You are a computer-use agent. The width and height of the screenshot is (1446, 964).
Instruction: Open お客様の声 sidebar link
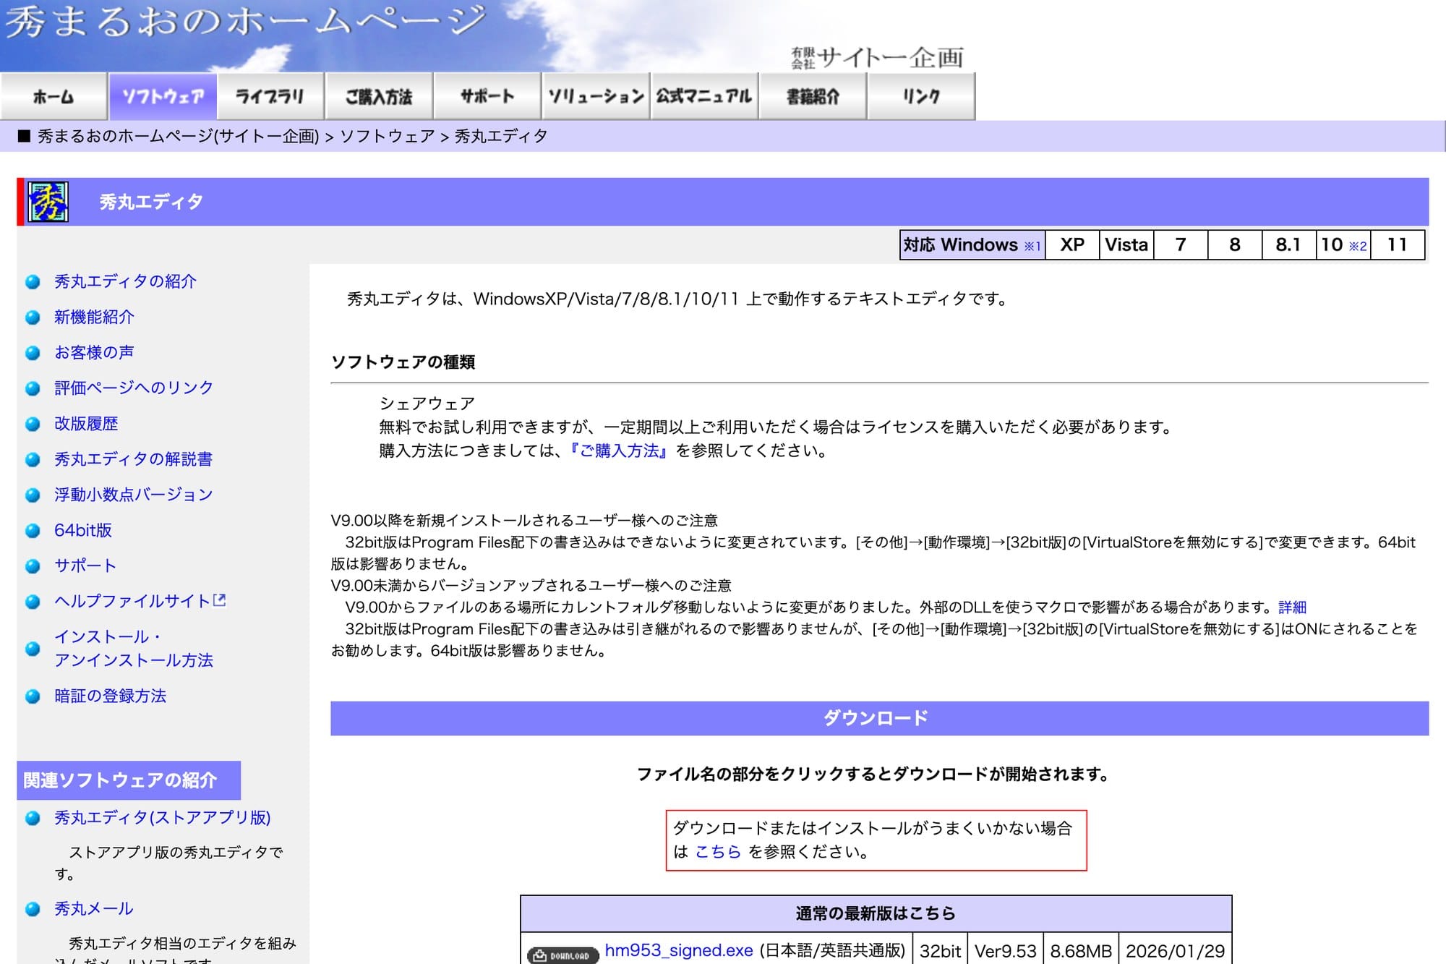pyautogui.click(x=94, y=352)
